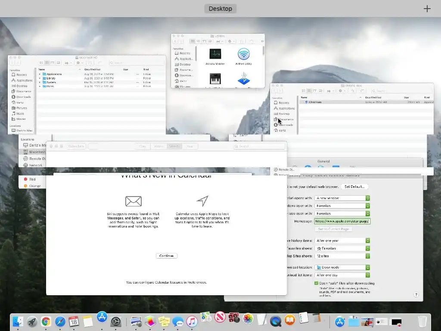Open Favorites shows dropdown

pos(342,248)
